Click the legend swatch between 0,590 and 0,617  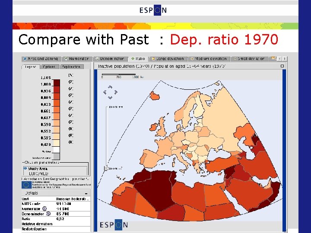coord(57,123)
